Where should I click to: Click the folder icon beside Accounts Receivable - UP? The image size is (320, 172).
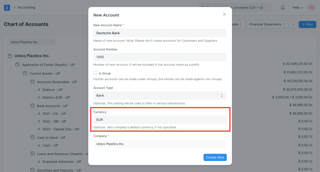coord(32,82)
